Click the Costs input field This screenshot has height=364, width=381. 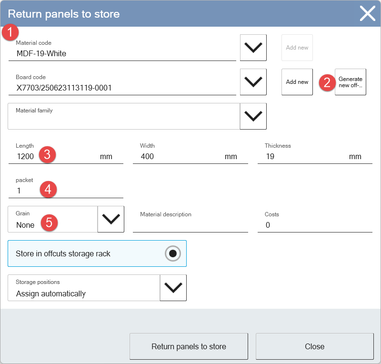pos(315,222)
